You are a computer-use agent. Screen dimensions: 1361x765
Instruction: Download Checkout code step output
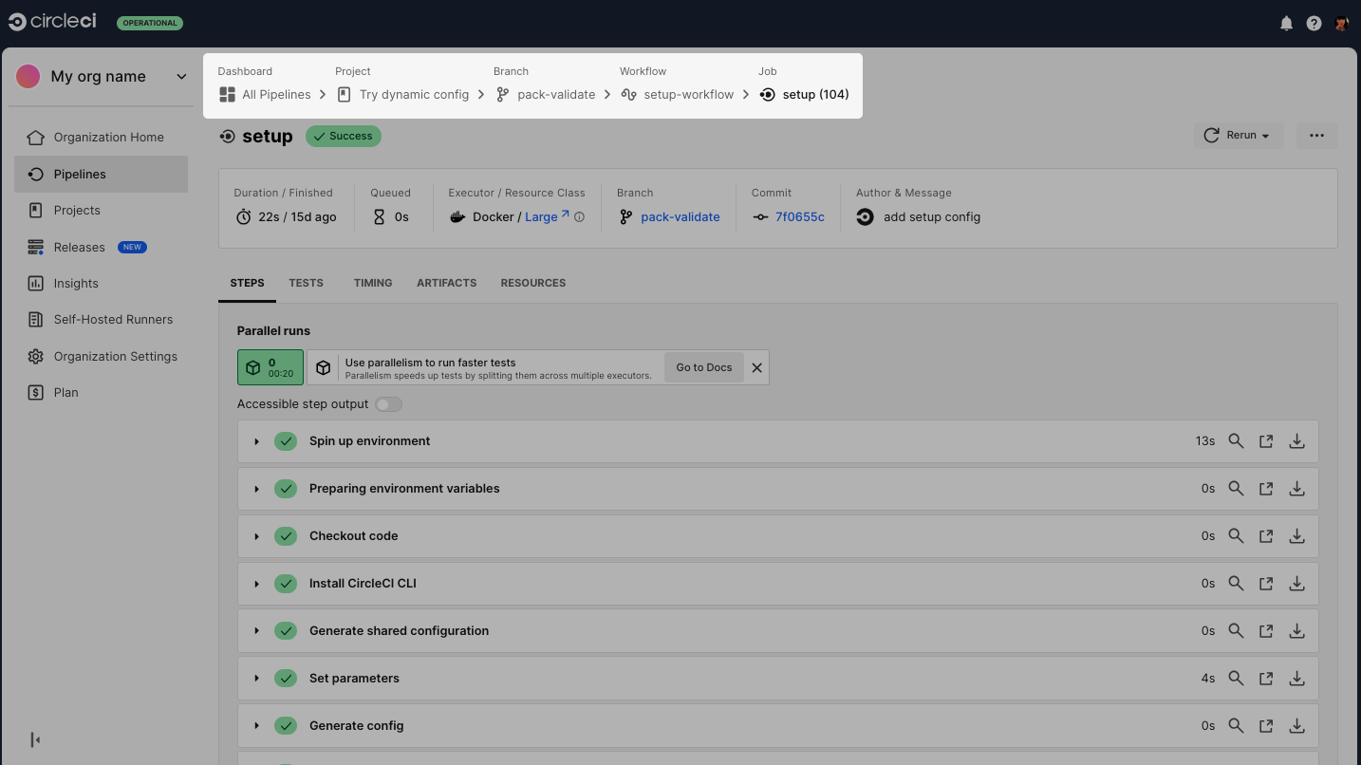tap(1296, 536)
